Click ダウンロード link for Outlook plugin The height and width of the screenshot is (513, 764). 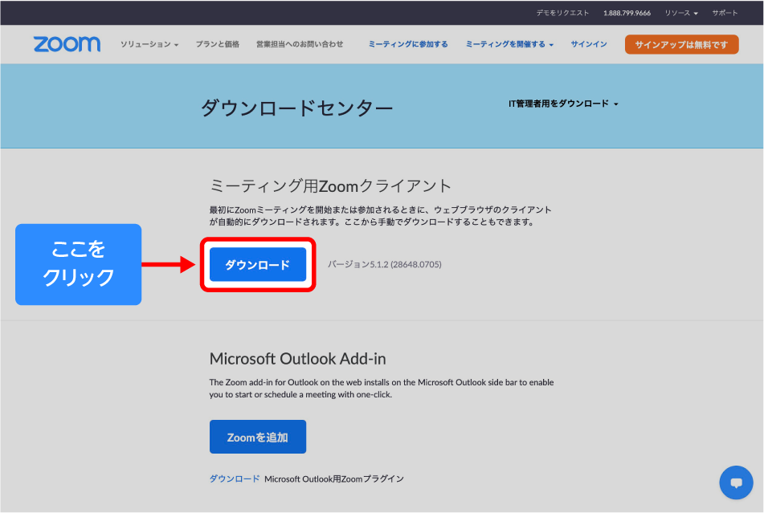[x=235, y=478]
